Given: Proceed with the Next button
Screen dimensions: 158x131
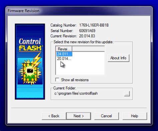Looking at the screenshot, I should coord(79,116).
